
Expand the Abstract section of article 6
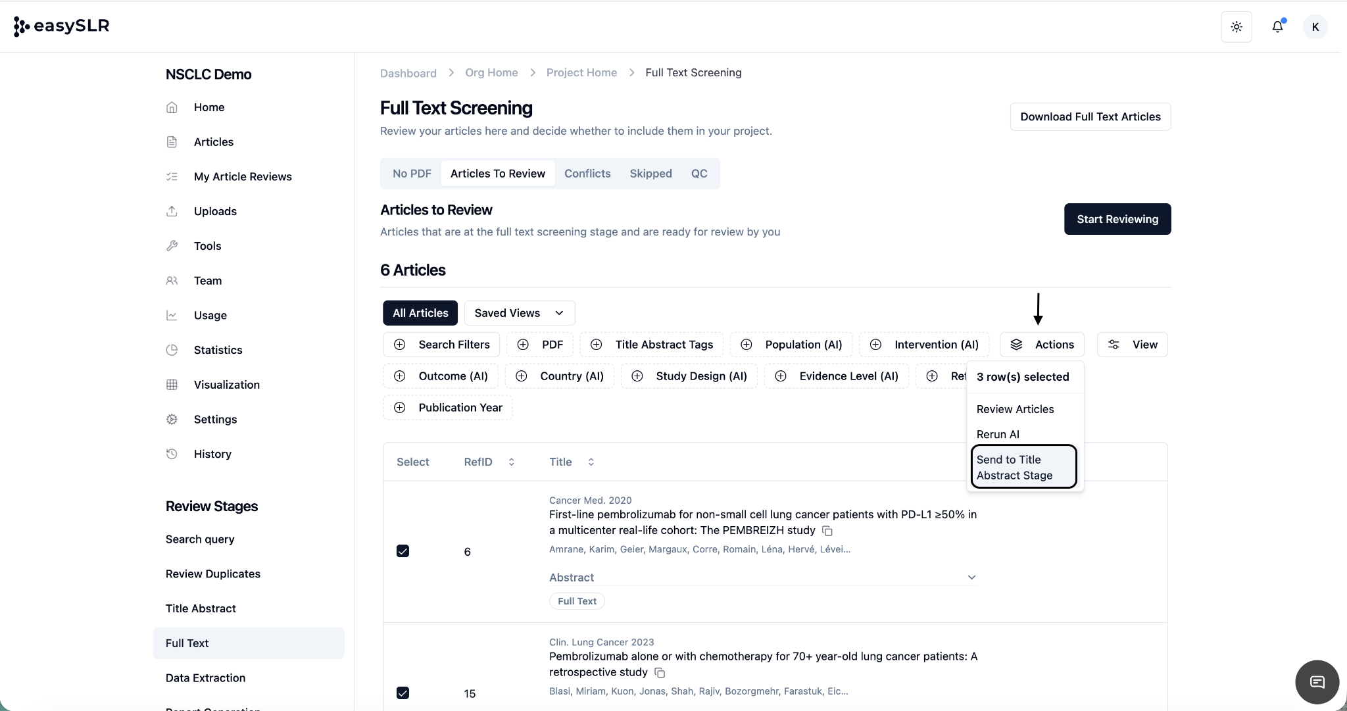coord(971,577)
